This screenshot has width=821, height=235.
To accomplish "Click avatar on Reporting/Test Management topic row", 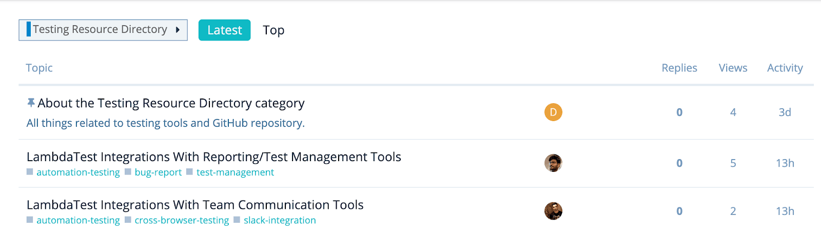I will (x=553, y=163).
